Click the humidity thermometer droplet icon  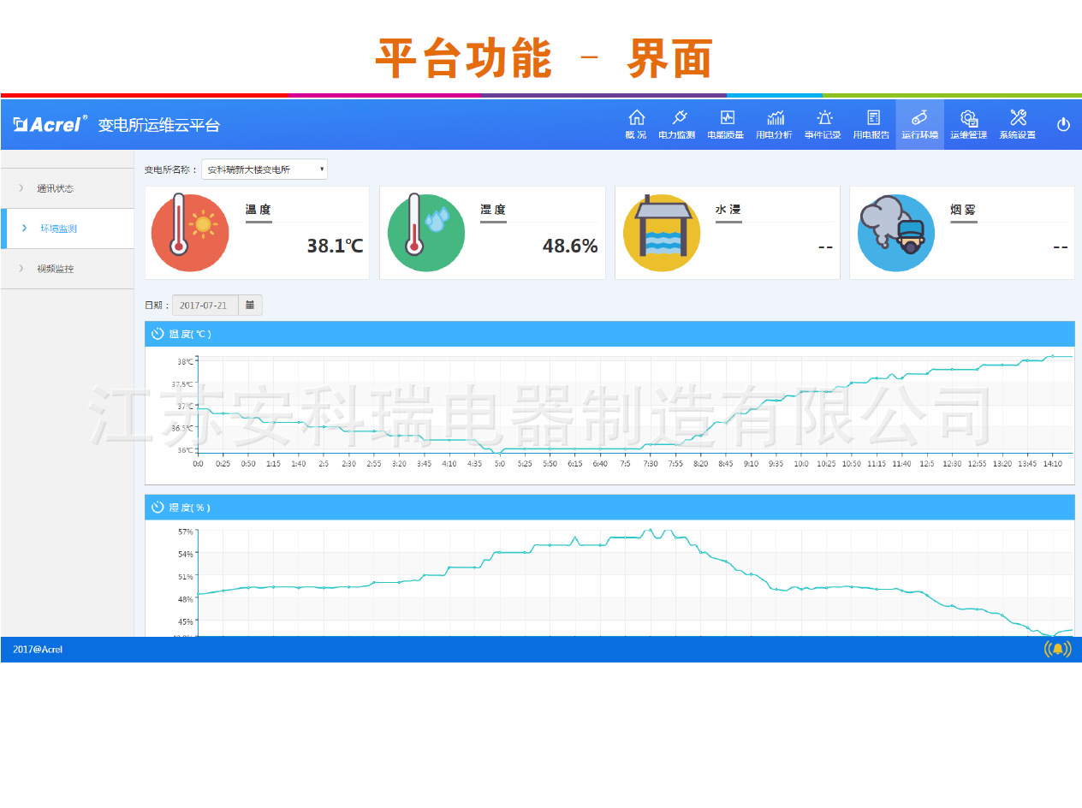coord(426,233)
